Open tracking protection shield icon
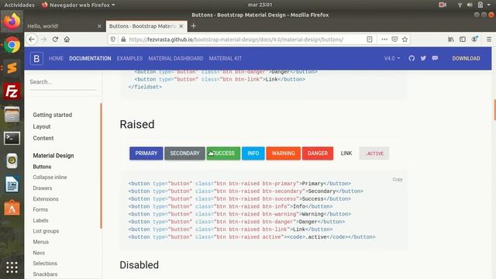This screenshot has height=279, width=496. click(113, 40)
